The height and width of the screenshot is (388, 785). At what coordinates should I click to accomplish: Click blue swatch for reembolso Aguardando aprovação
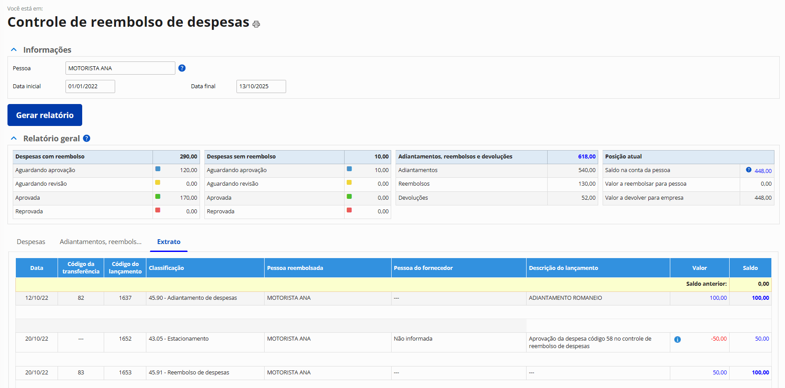coord(158,169)
